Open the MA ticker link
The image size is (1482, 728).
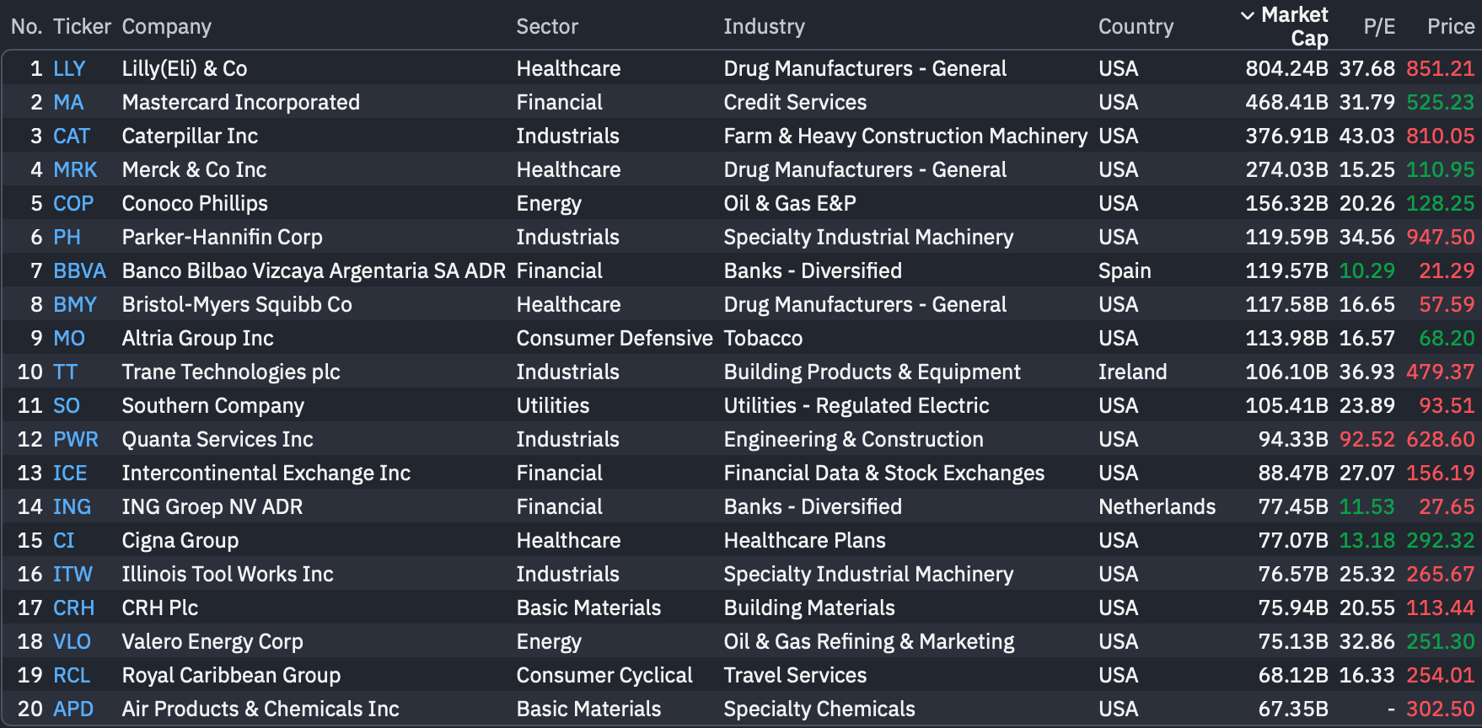[x=68, y=102]
